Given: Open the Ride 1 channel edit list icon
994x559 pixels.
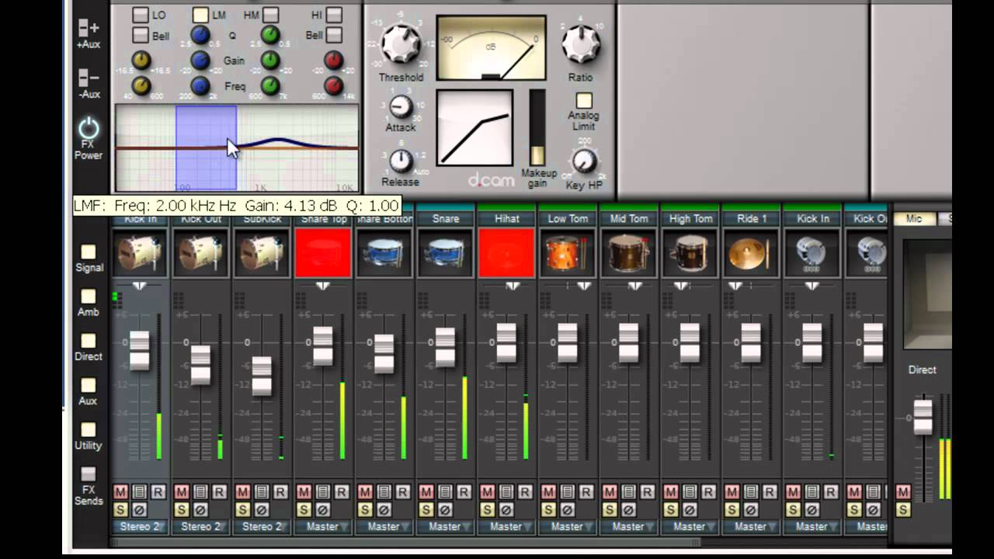Looking at the screenshot, I should [750, 491].
